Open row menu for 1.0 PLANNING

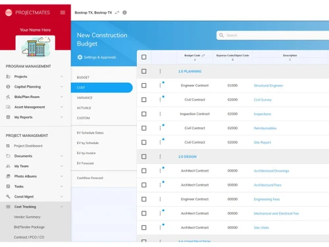[x=160, y=71]
